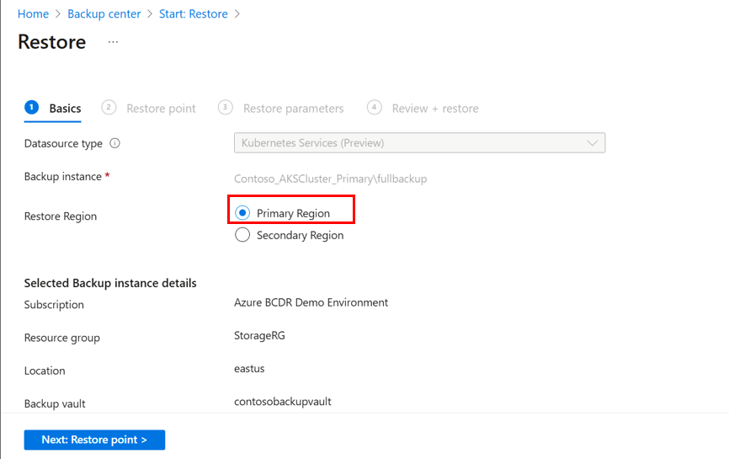Switch to the Restore parameters tab
729x459 pixels.
[293, 109]
